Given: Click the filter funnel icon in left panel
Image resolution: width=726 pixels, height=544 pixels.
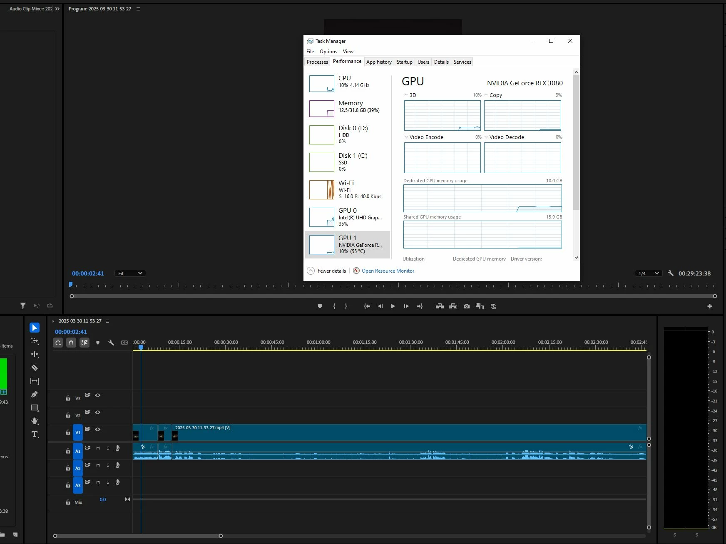Looking at the screenshot, I should (23, 306).
